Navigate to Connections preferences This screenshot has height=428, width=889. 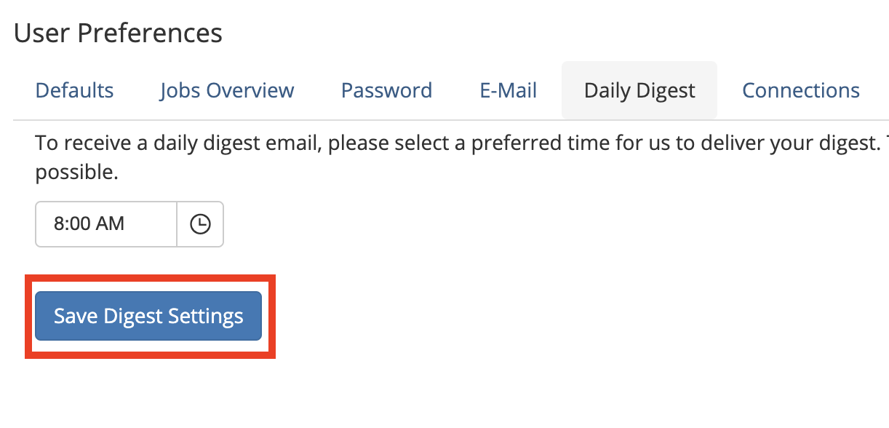[x=800, y=91]
